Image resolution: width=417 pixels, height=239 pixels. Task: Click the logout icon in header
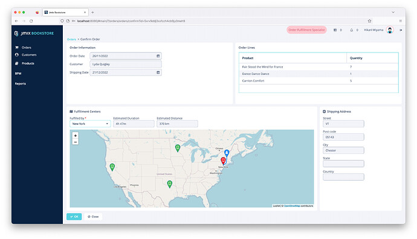[401, 30]
